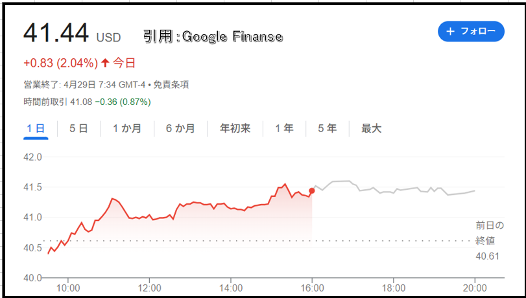Click the gray after-hours line near 18:00

[393, 192]
